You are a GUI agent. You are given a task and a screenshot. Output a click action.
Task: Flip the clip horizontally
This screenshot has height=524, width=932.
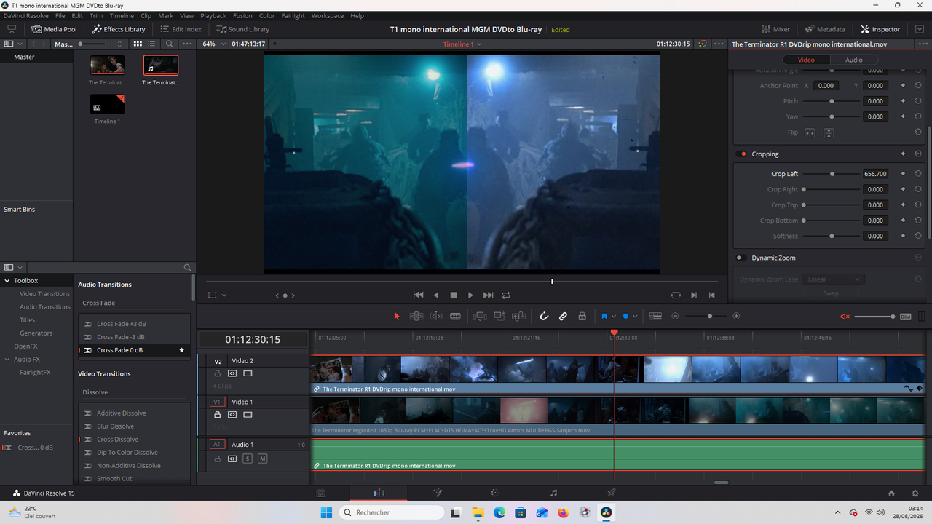click(810, 133)
